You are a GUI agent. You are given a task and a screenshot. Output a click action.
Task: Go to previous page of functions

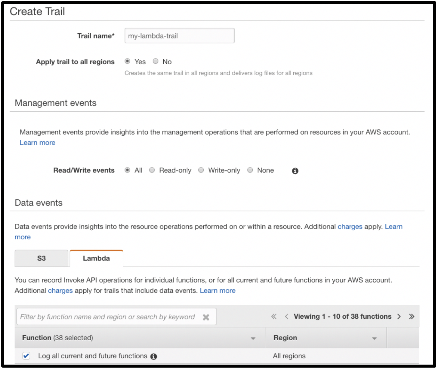tap(286, 317)
